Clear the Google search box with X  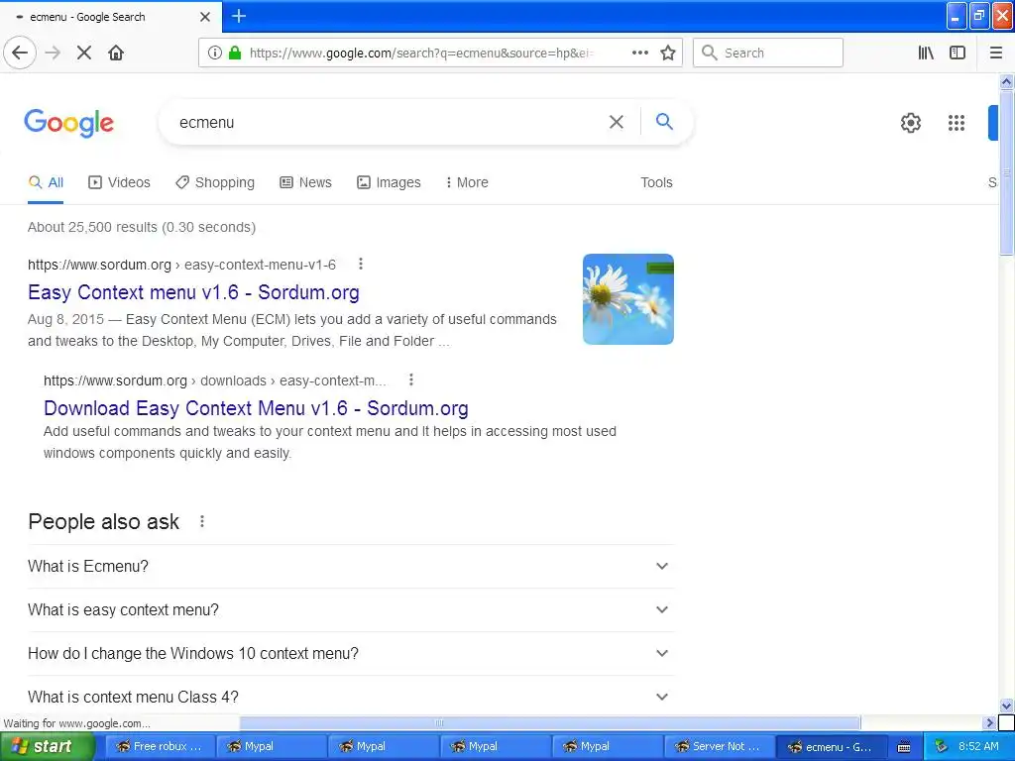(x=617, y=122)
